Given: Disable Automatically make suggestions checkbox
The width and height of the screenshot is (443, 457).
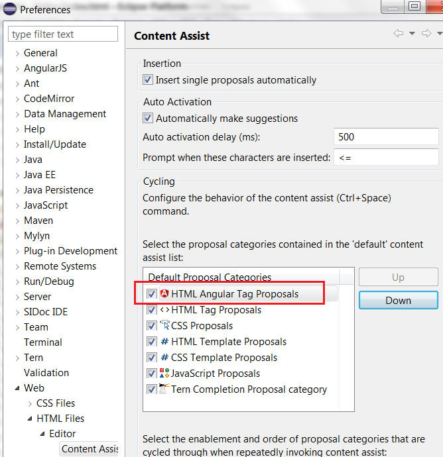Looking at the screenshot, I should (148, 119).
